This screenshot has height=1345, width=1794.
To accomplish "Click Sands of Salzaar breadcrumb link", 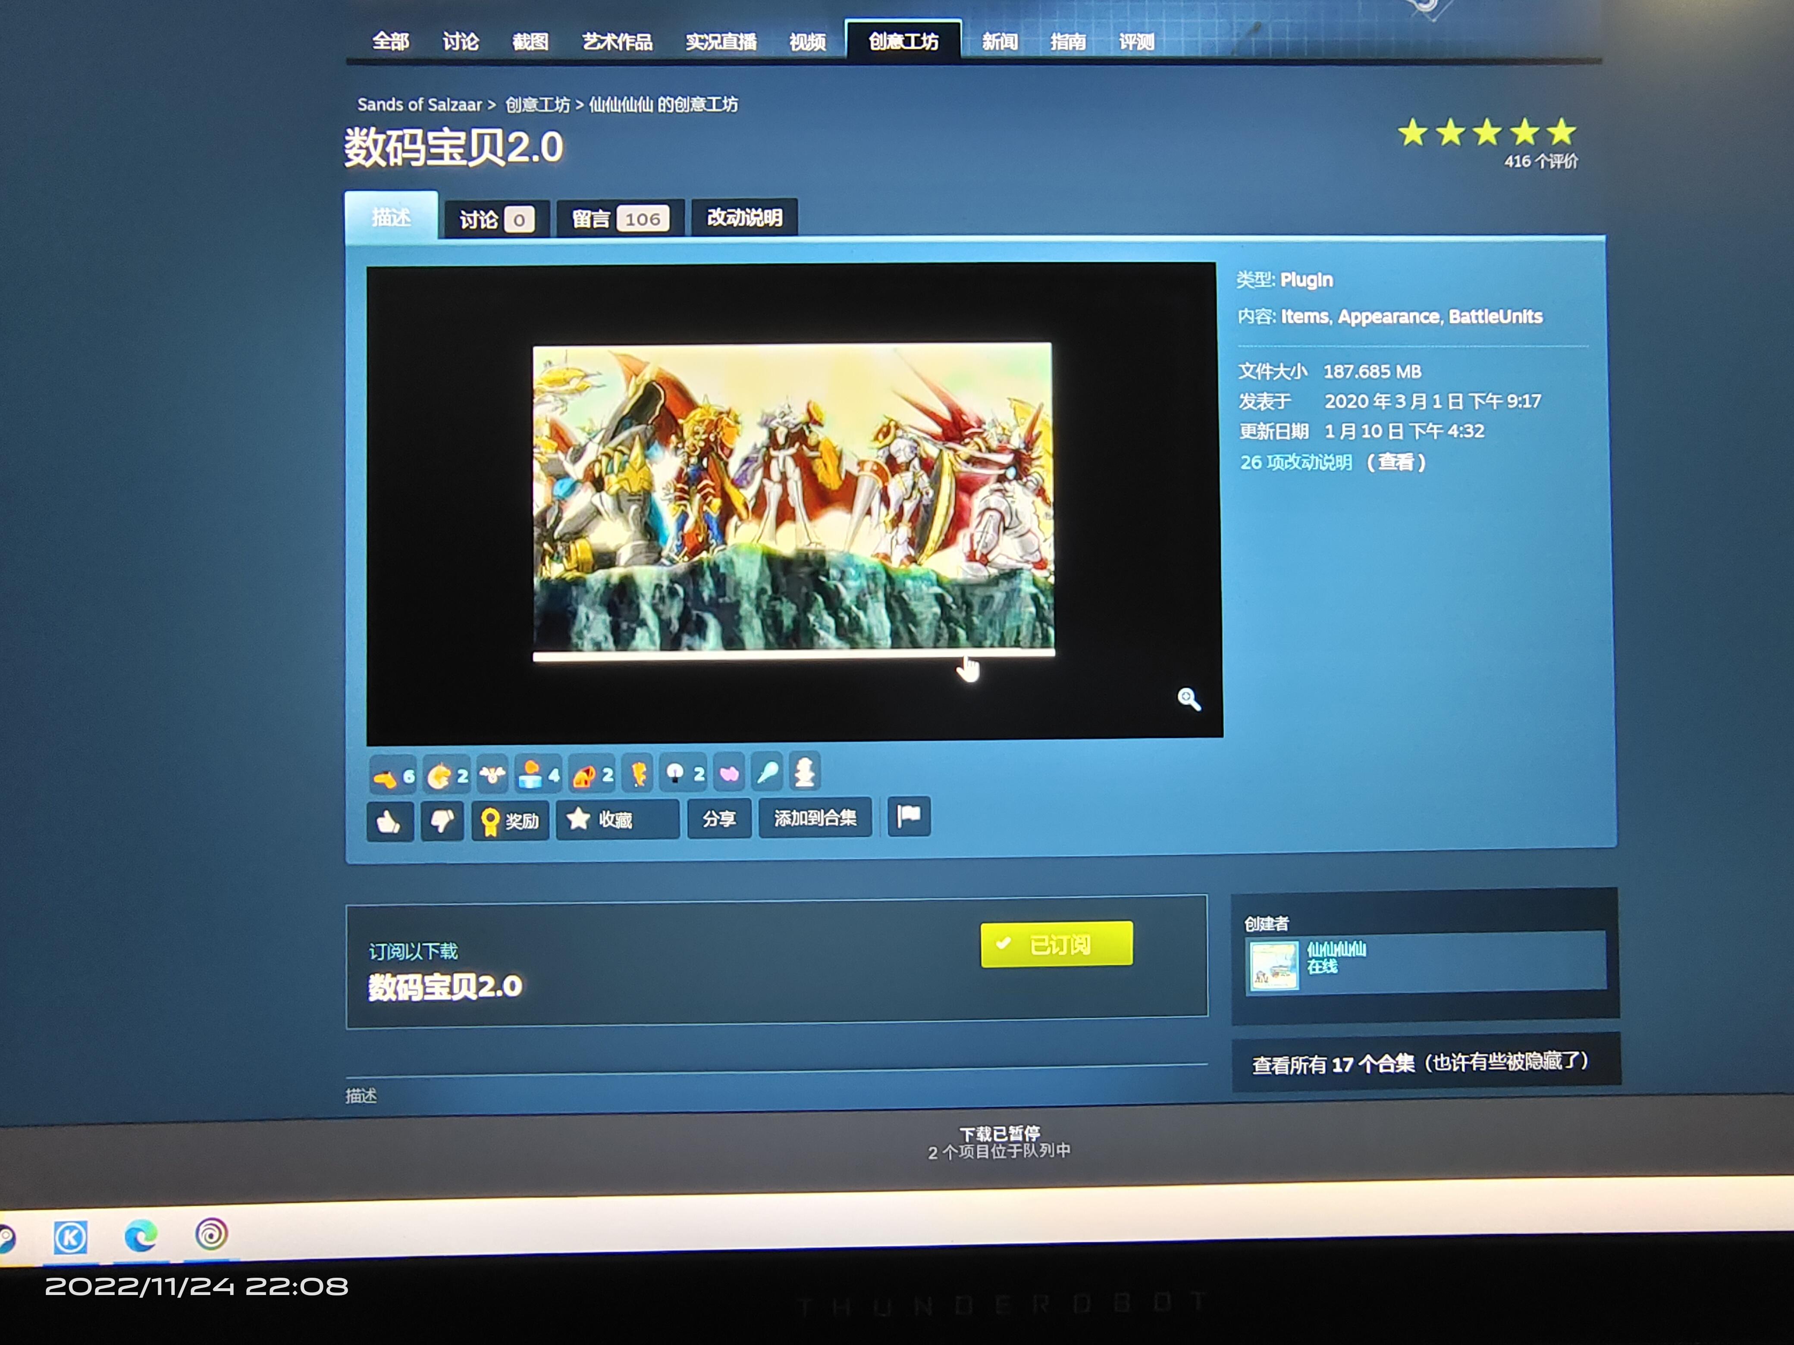I will click(419, 105).
